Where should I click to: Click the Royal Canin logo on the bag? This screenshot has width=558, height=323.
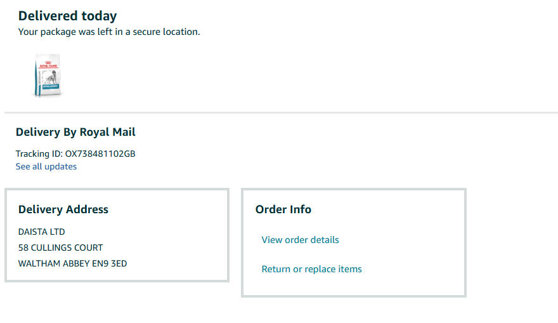coord(48,62)
